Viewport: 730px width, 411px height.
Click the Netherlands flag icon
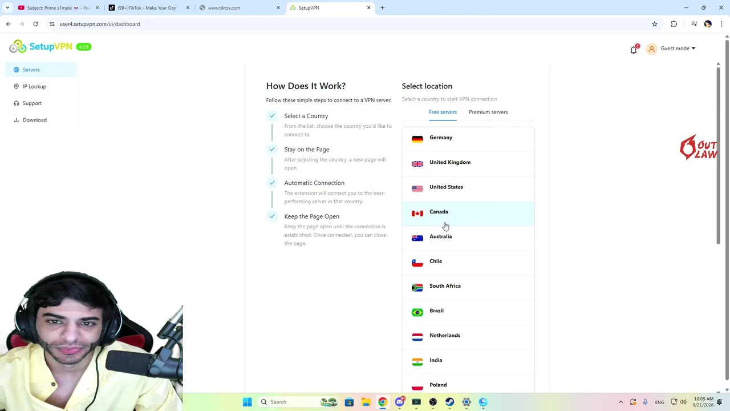tap(417, 337)
